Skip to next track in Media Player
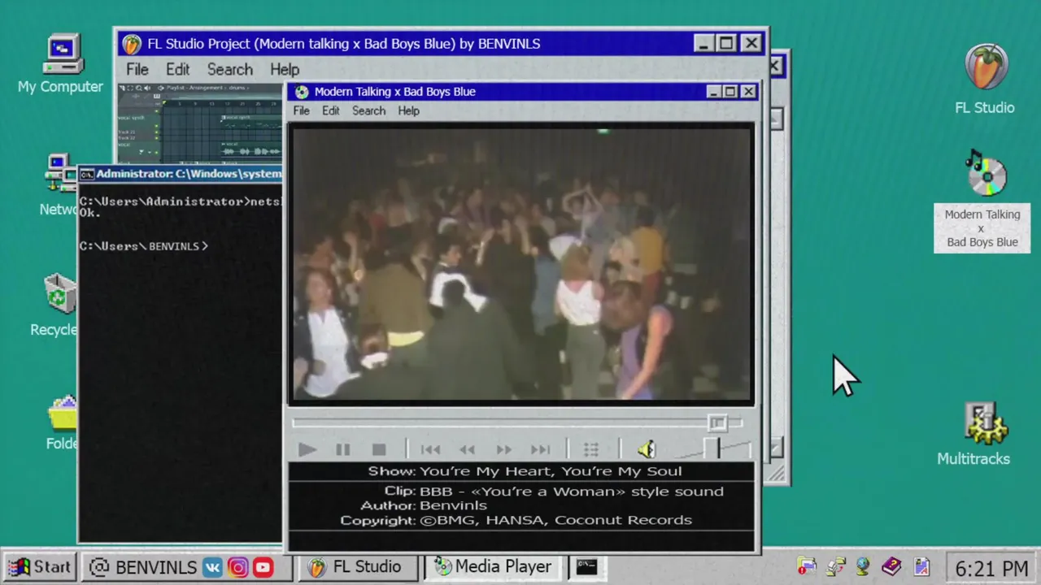 pos(541,449)
